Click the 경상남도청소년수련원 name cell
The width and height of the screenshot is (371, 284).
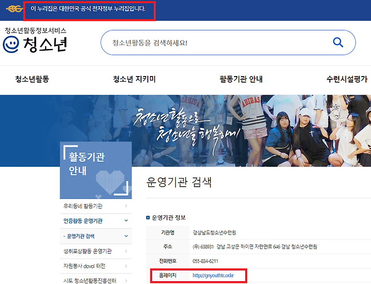214,233
